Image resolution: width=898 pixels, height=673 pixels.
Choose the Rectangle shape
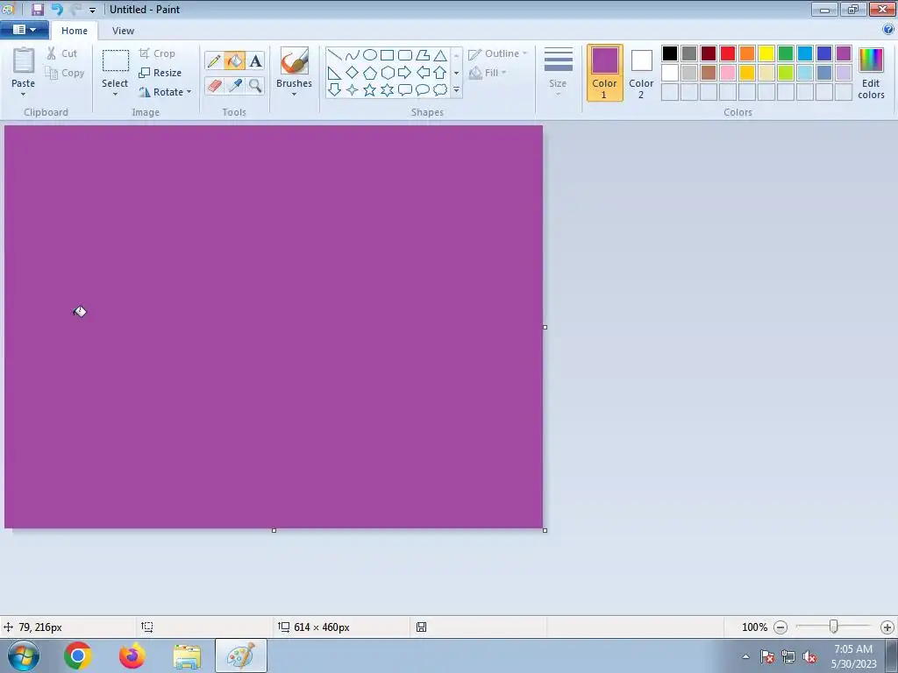tap(387, 55)
